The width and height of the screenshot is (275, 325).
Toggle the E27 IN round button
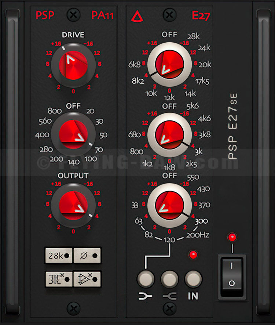click(x=193, y=279)
